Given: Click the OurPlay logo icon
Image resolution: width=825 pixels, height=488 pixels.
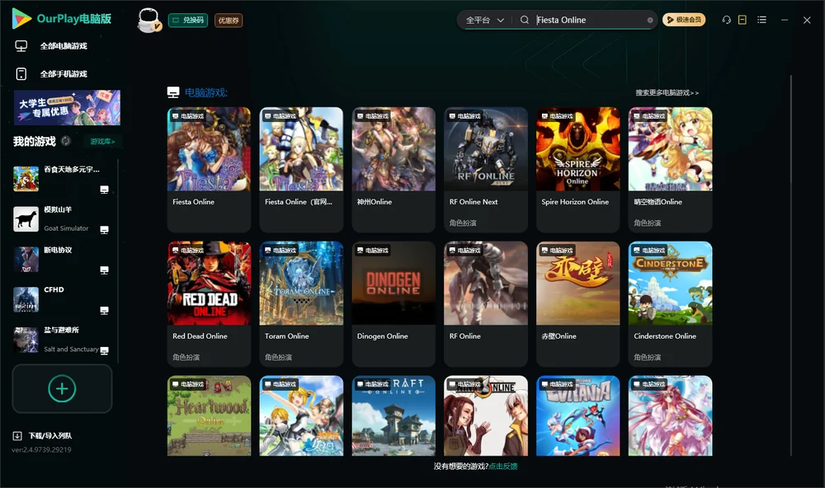Looking at the screenshot, I should pyautogui.click(x=21, y=19).
